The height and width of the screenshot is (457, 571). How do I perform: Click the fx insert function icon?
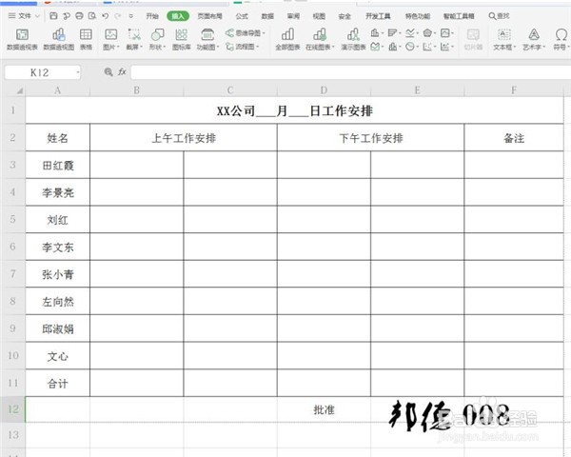[122, 72]
